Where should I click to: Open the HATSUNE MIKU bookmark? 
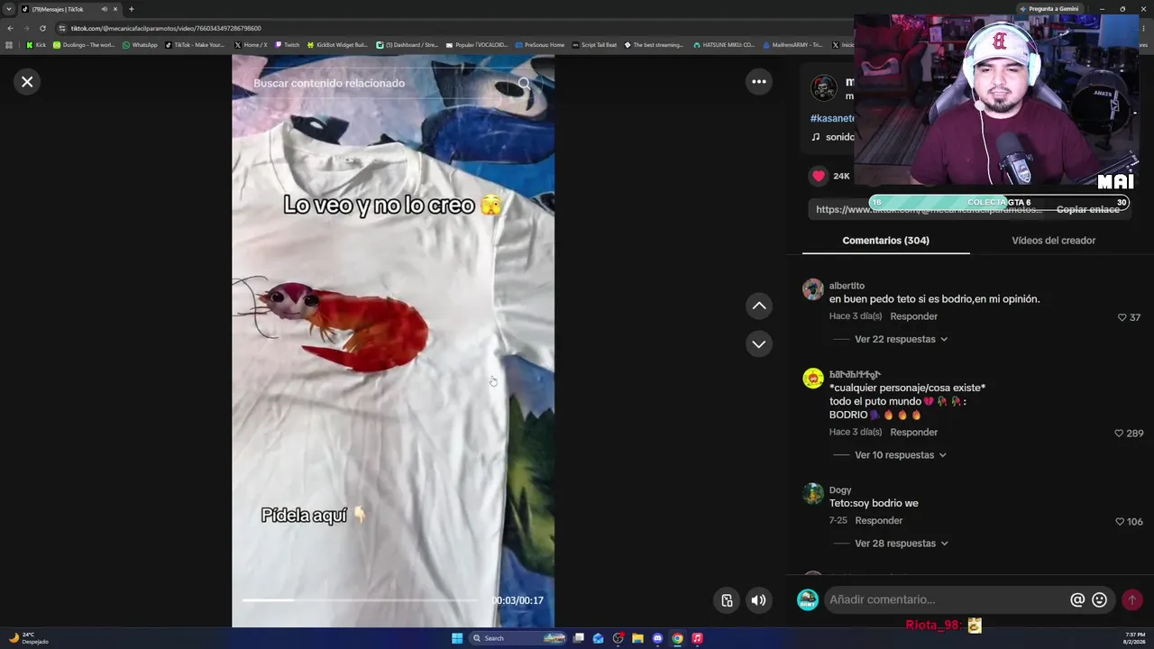[x=723, y=44]
